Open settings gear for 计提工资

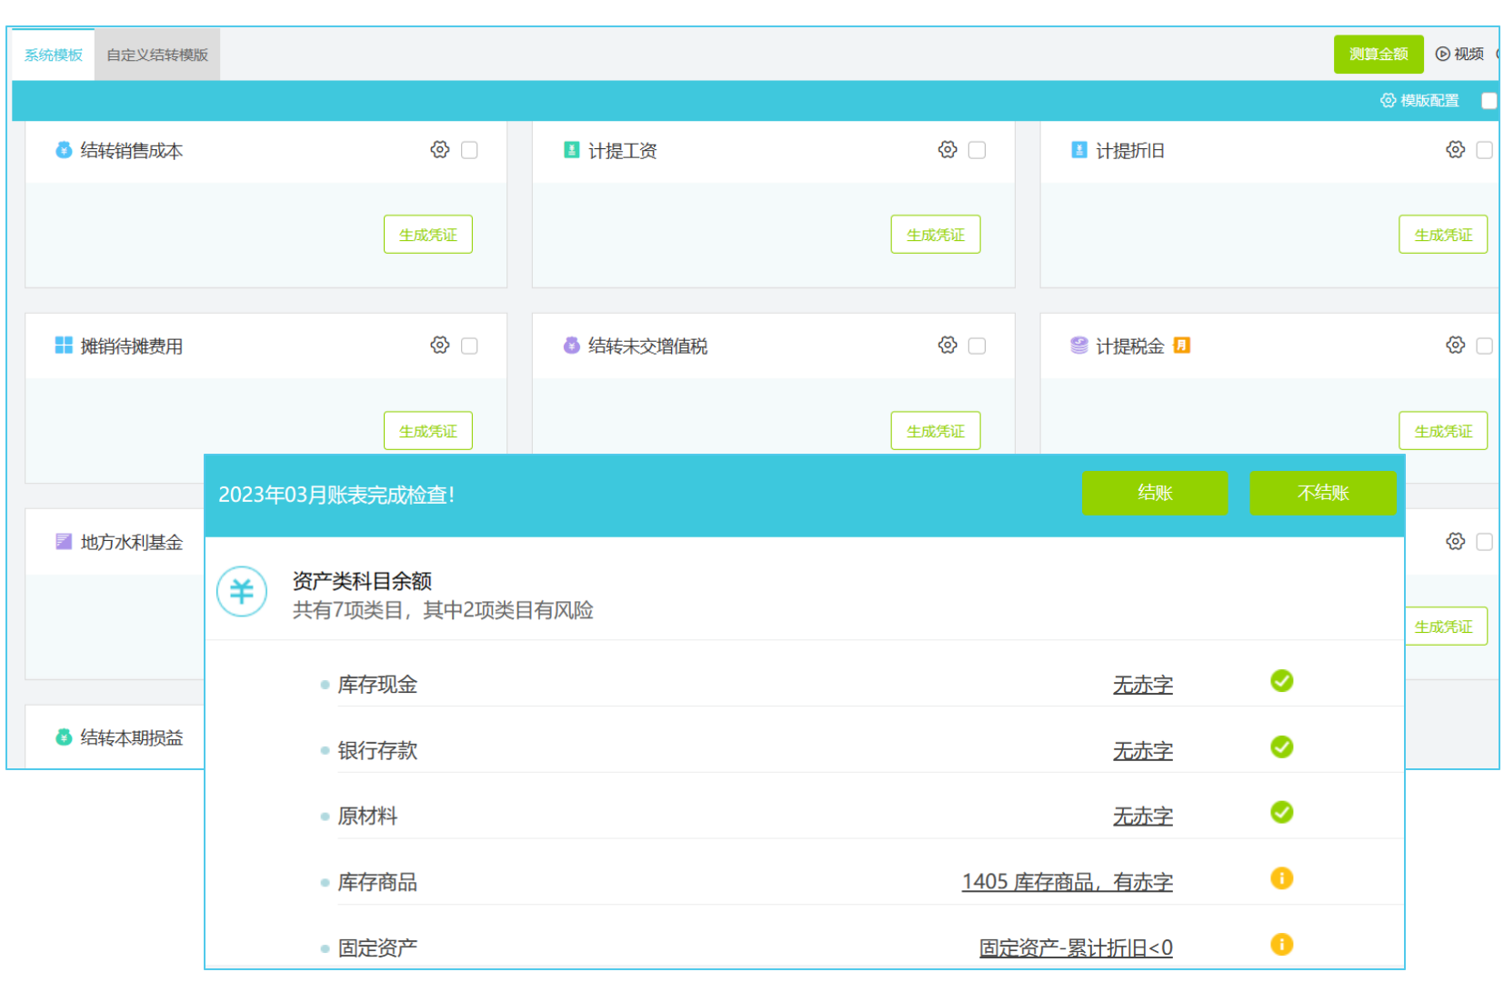948,150
